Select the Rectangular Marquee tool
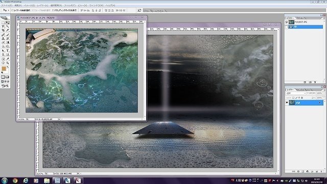The height and width of the screenshot is (184, 327). pos(3,22)
